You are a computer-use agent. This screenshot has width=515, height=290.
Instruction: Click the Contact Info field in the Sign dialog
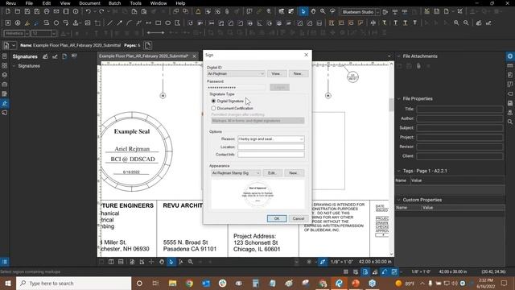[271, 155]
